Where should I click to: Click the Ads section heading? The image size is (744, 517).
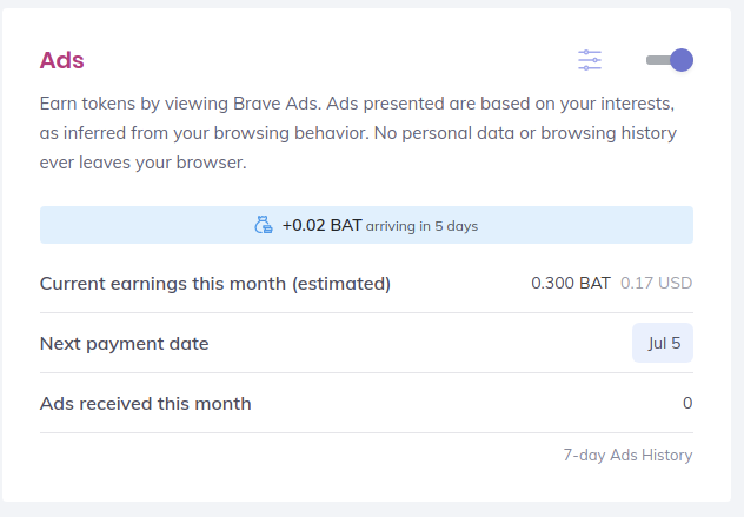(62, 60)
